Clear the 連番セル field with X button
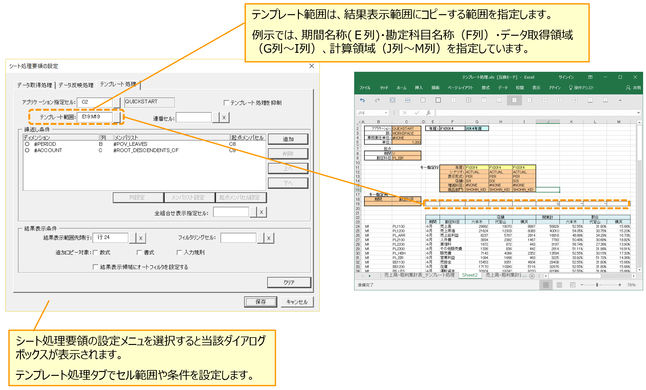This screenshot has height=390, width=646. 224,118
